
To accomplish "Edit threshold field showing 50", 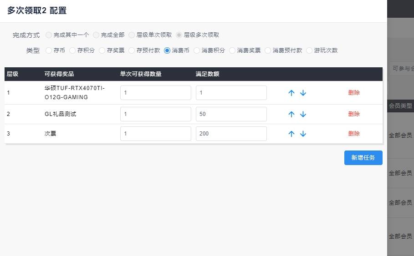I will pyautogui.click(x=231, y=114).
